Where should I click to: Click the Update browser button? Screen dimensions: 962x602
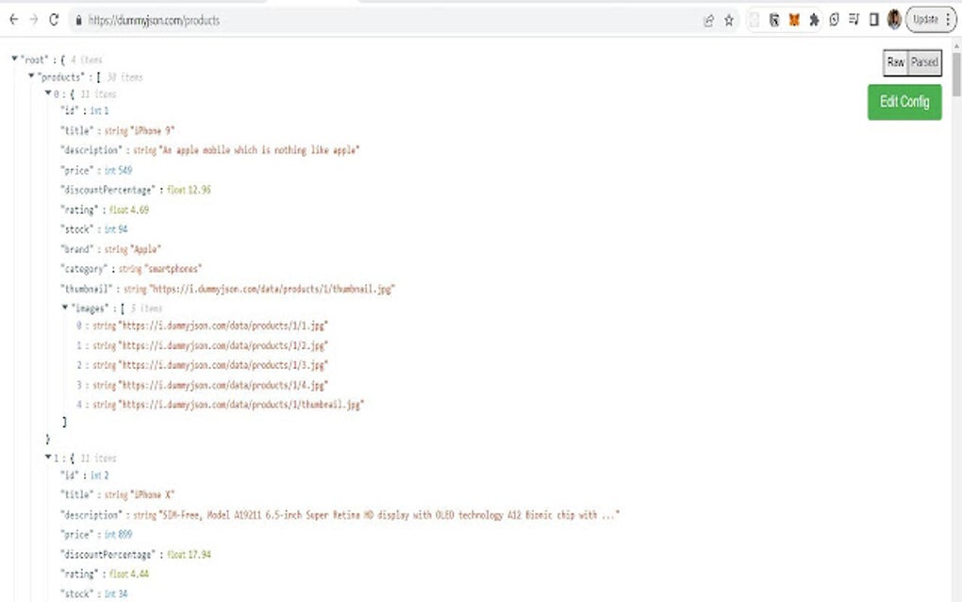925,20
